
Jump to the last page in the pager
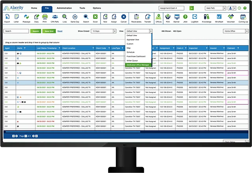(37, 136)
